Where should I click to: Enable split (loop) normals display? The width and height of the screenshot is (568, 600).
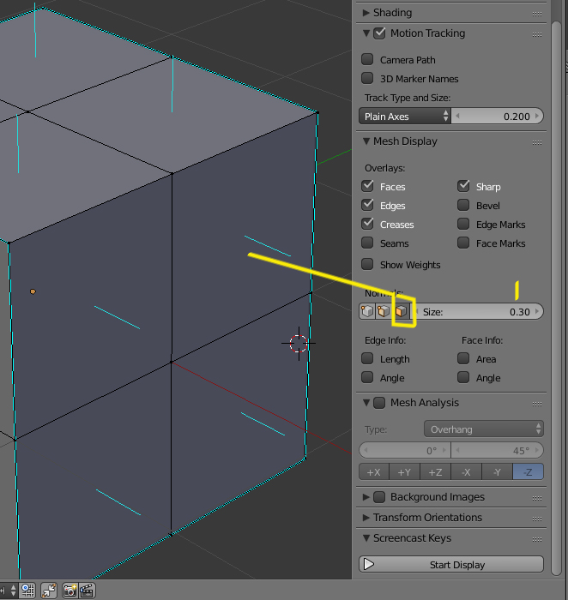pos(384,311)
